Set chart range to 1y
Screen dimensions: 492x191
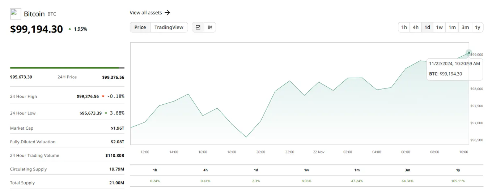(x=478, y=27)
